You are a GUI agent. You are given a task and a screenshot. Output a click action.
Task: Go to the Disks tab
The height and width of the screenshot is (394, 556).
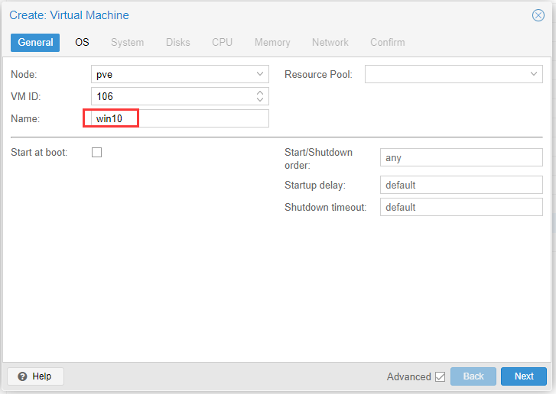coord(177,42)
